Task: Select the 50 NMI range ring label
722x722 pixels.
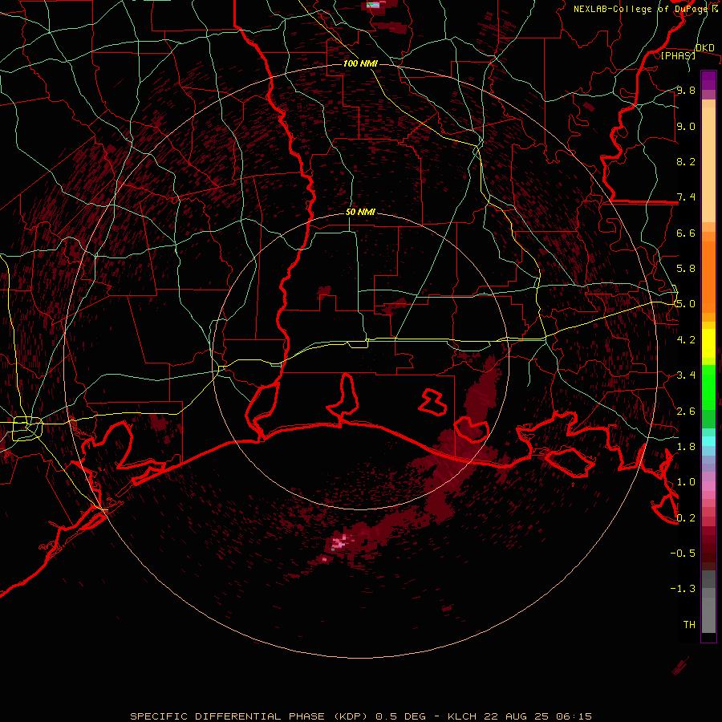Action: pyautogui.click(x=360, y=213)
